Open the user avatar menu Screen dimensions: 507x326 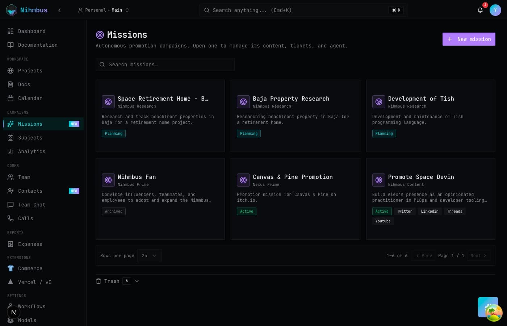[495, 10]
